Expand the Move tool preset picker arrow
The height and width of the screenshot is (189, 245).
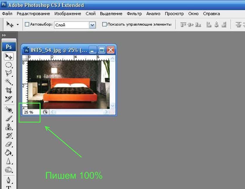point(17,25)
